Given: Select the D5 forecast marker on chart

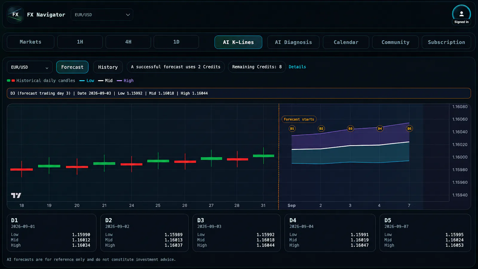Looking at the screenshot, I should coord(409,129).
